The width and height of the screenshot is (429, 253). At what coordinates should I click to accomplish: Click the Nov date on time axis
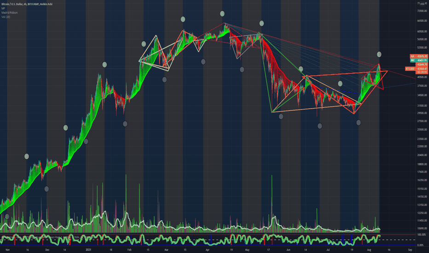coord(7,250)
